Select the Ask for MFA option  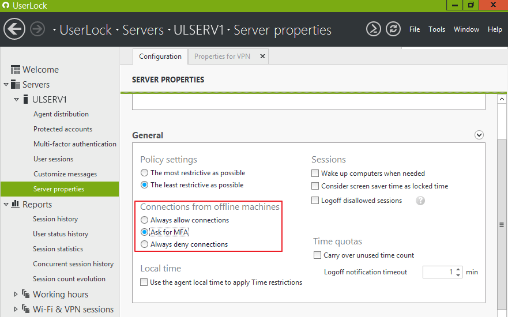145,232
